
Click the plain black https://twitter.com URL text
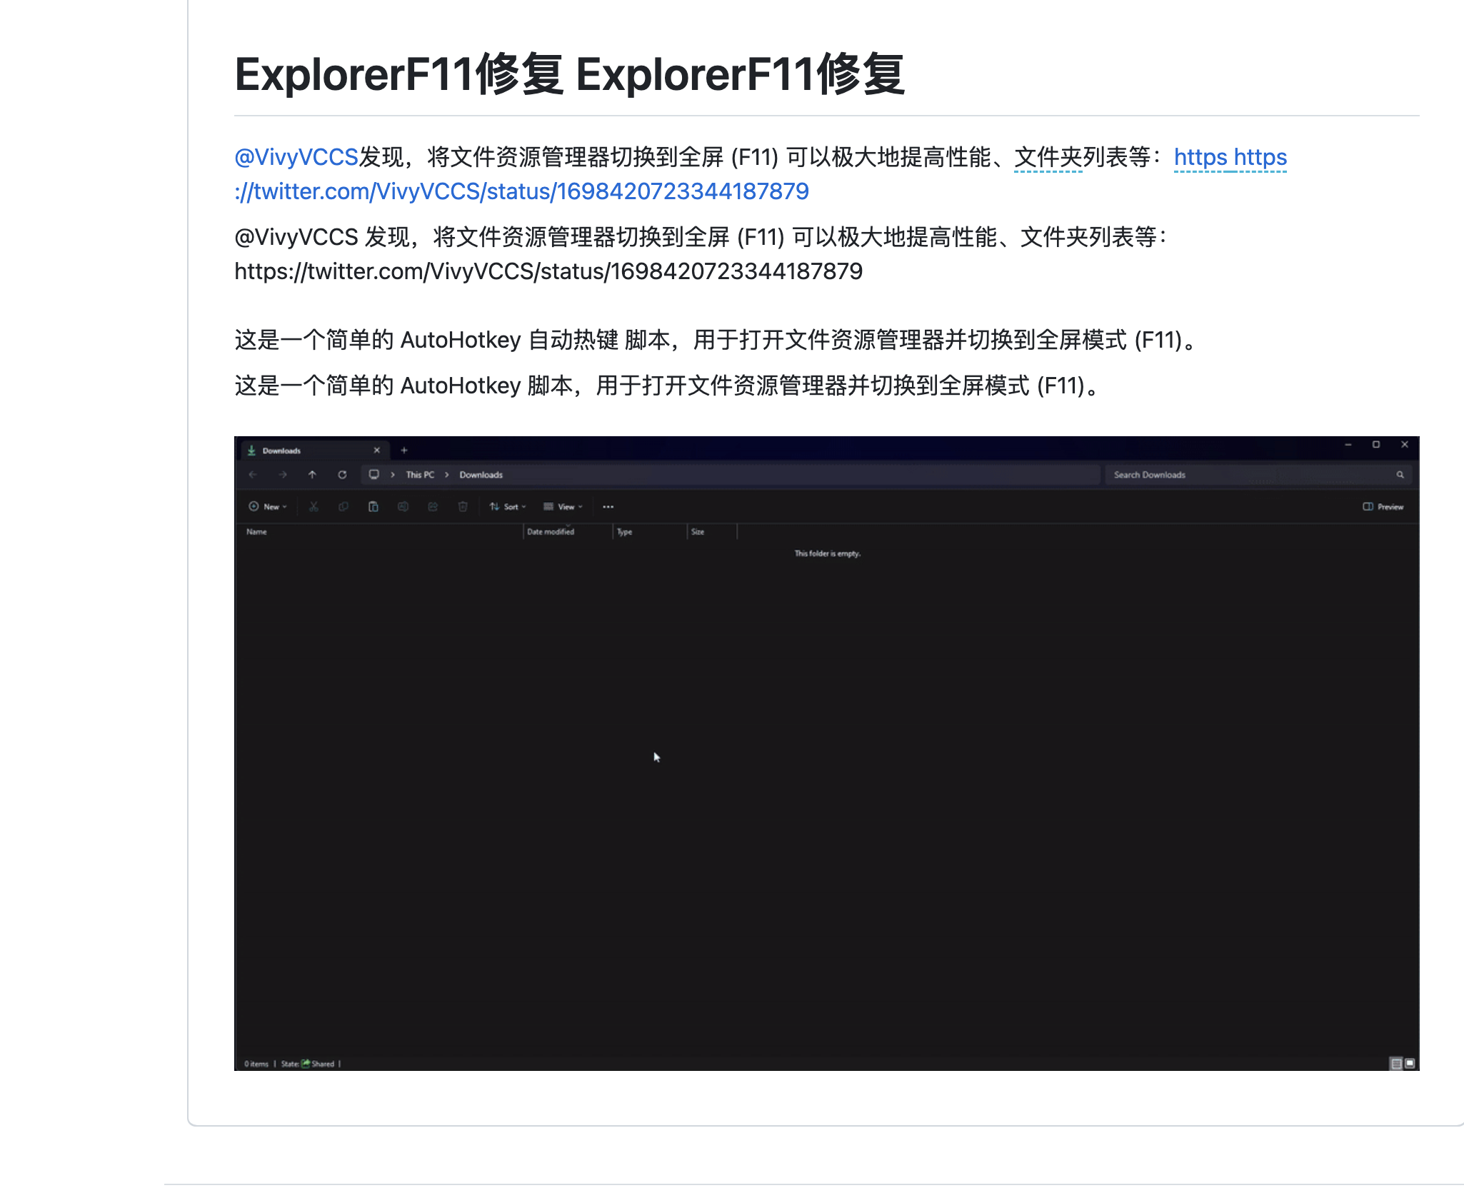(x=548, y=271)
